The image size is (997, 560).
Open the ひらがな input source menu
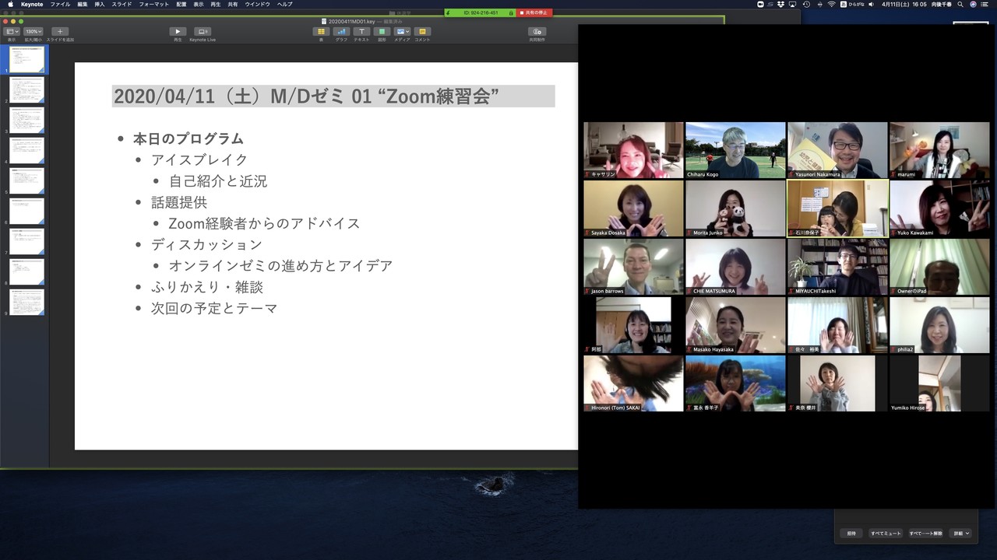[851, 4]
